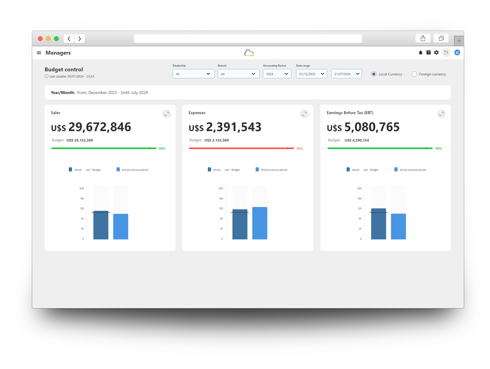This screenshot has height=369, width=490.
Task: Toggle Actual legend in Sales chart
Action: (75, 170)
